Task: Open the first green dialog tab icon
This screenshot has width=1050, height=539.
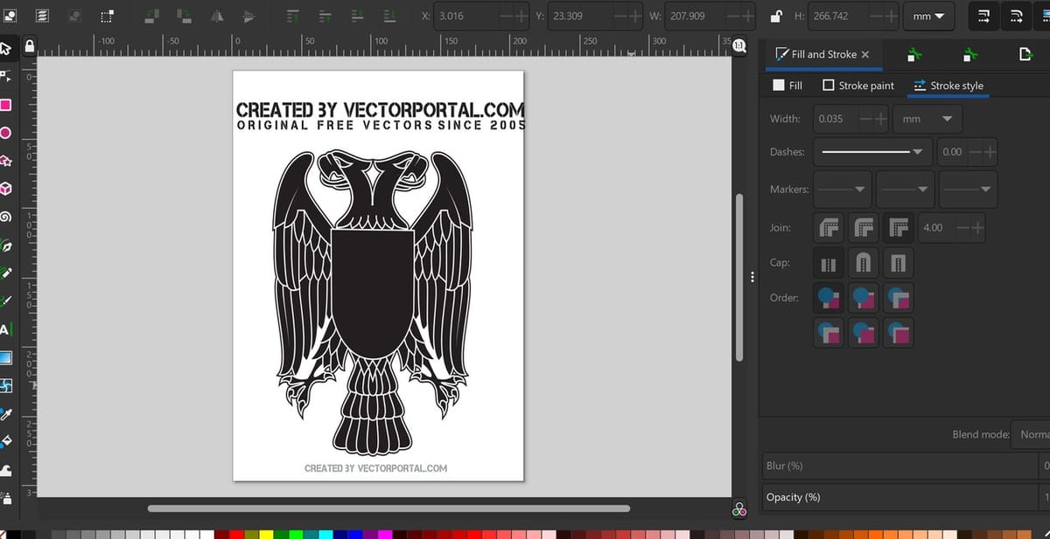Action: (x=914, y=55)
